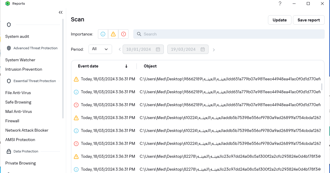Click the shield icon above System audit

pyautogui.click(x=9, y=25)
